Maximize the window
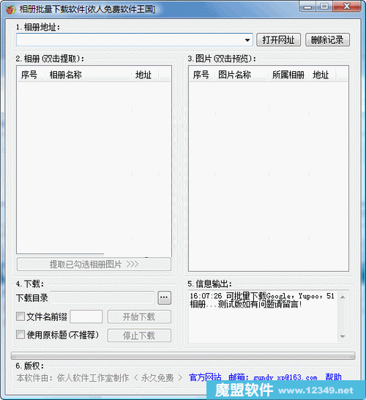 click(324, 7)
